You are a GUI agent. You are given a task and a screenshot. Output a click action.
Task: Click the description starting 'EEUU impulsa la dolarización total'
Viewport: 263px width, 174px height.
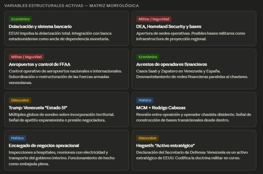(60, 36)
